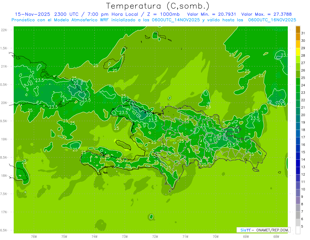Click the color scale label "24"
Screen dimensions: 310x240
click(x=303, y=85)
